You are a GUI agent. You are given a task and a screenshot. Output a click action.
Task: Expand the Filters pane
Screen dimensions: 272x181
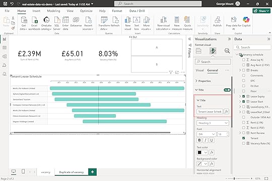[x=189, y=39]
